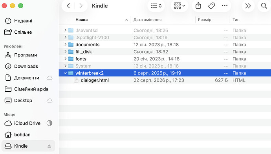The image size is (271, 154).
Task: Open the list view switcher
Action: click(156, 6)
